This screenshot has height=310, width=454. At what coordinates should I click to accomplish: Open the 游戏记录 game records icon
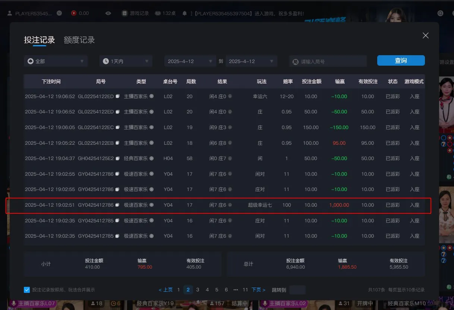pos(124,13)
